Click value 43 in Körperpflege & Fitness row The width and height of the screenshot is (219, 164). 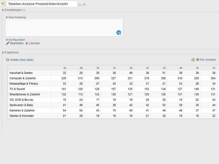114,84
